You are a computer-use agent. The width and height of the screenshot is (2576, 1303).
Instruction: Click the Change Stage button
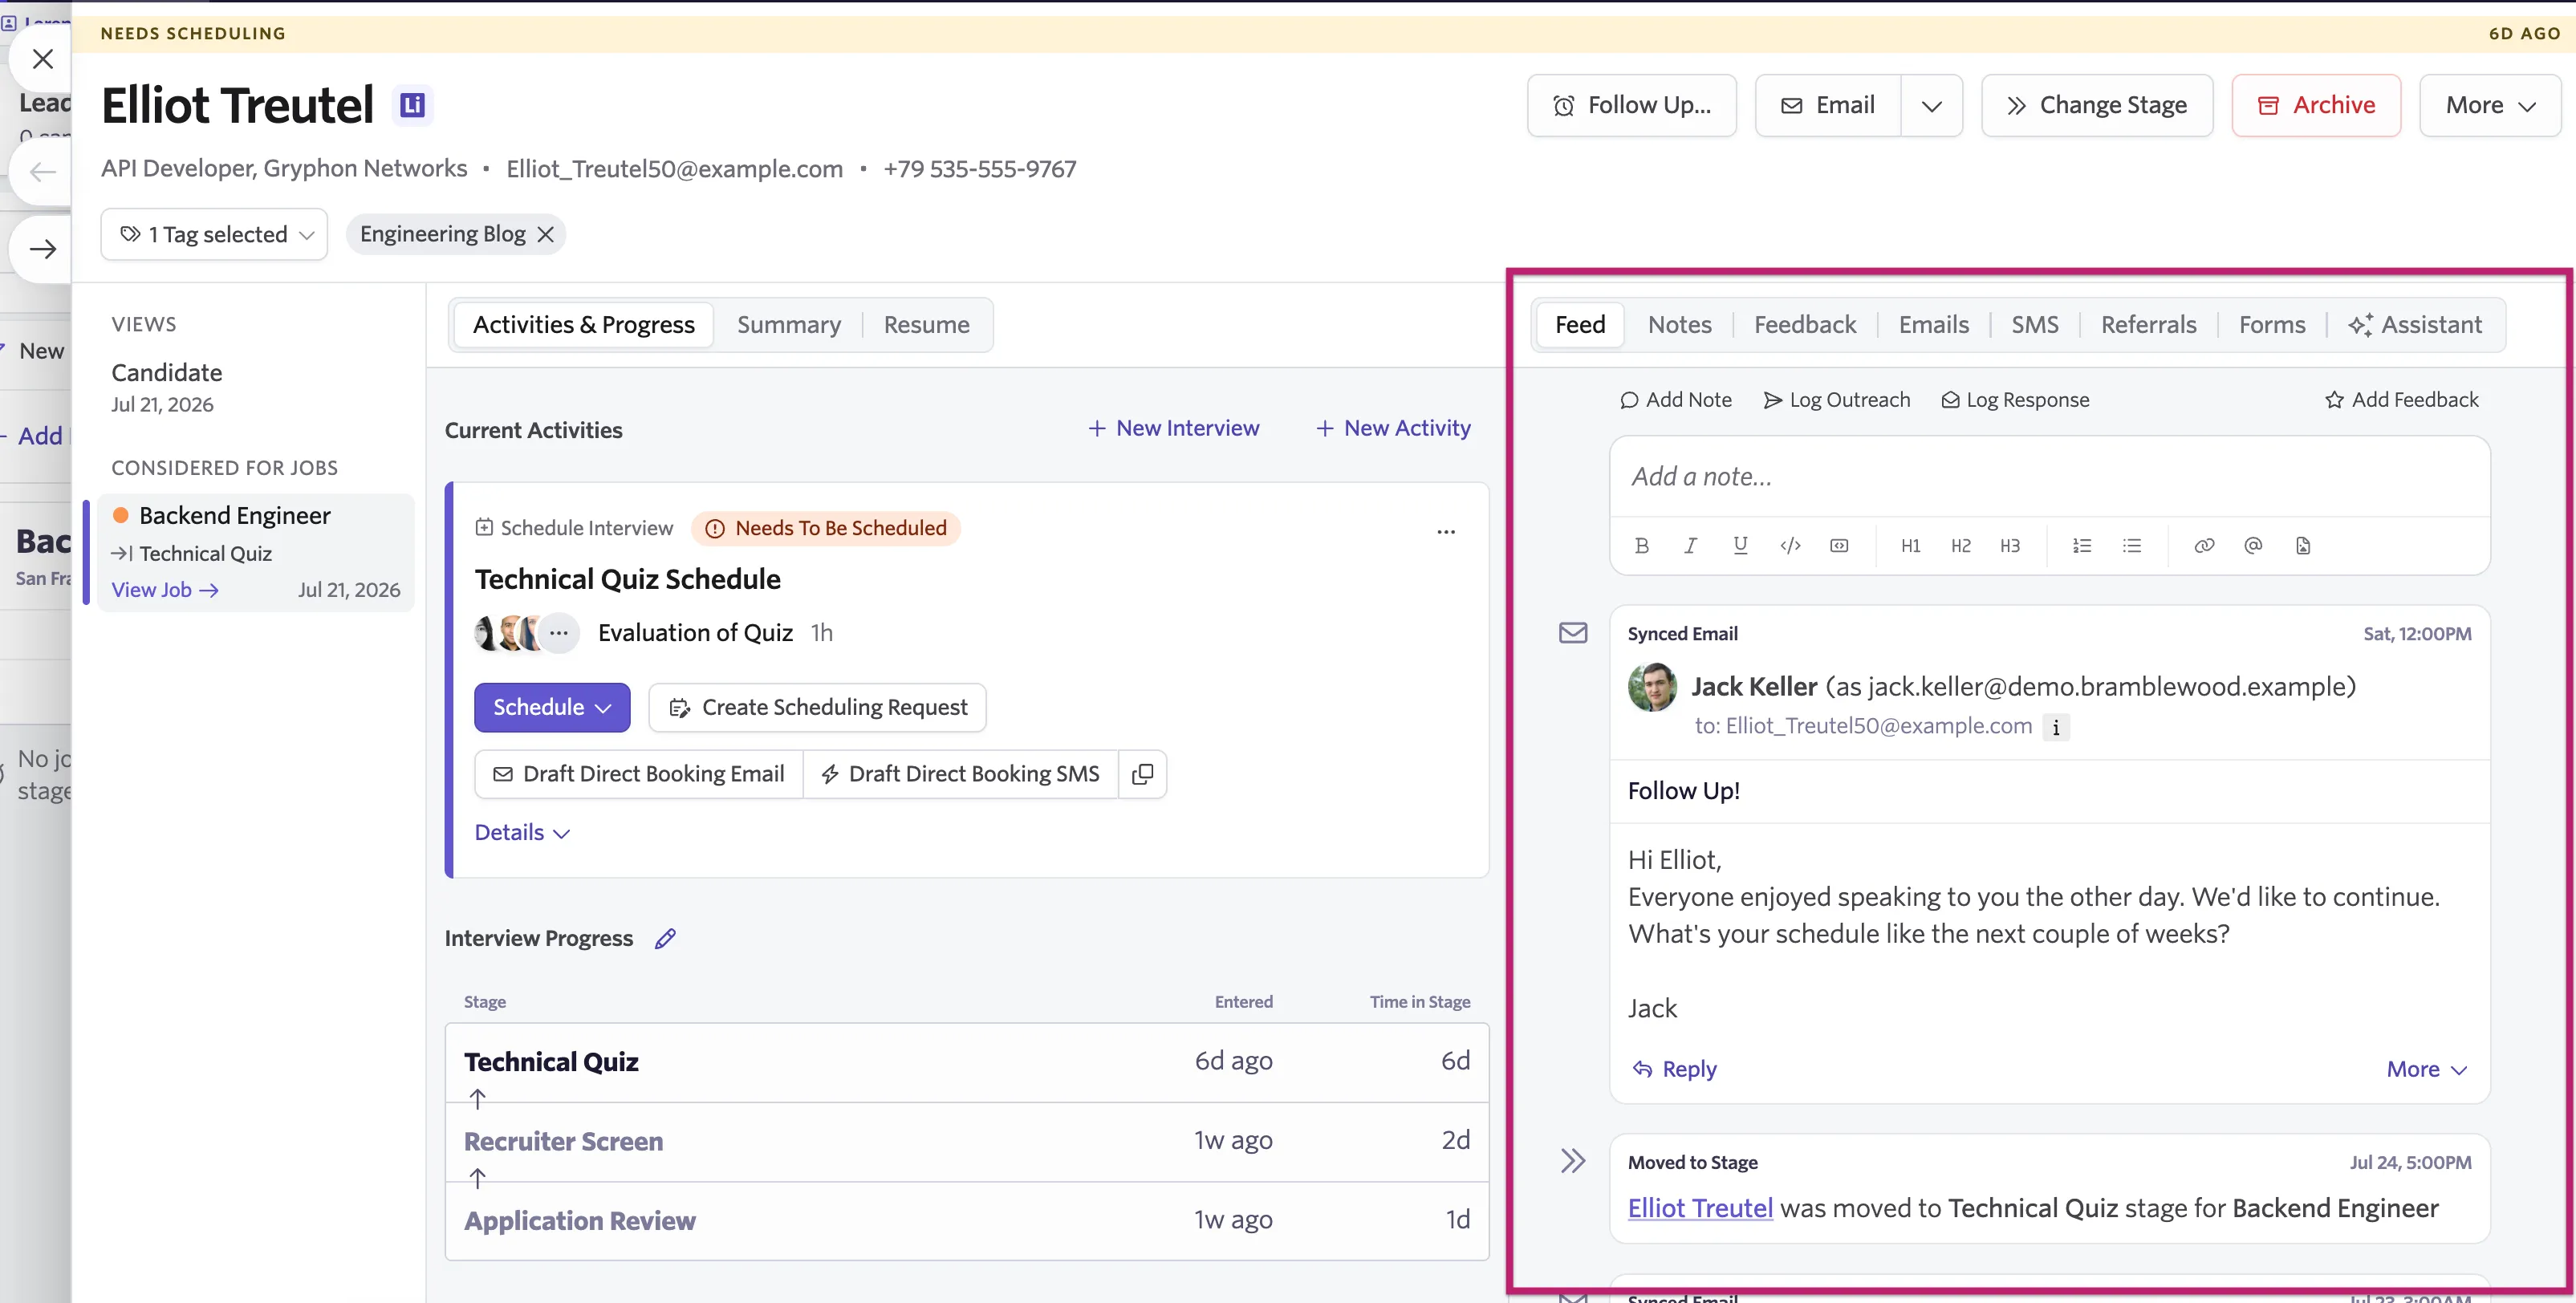tap(2097, 105)
